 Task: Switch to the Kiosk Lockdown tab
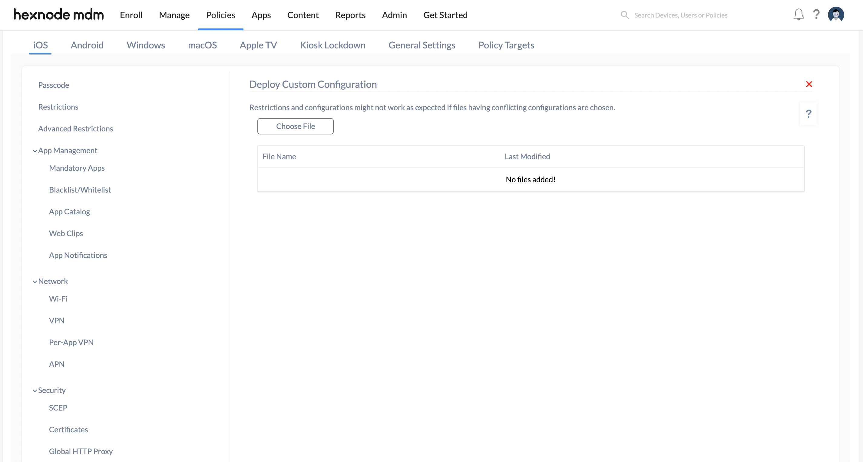[x=332, y=45]
